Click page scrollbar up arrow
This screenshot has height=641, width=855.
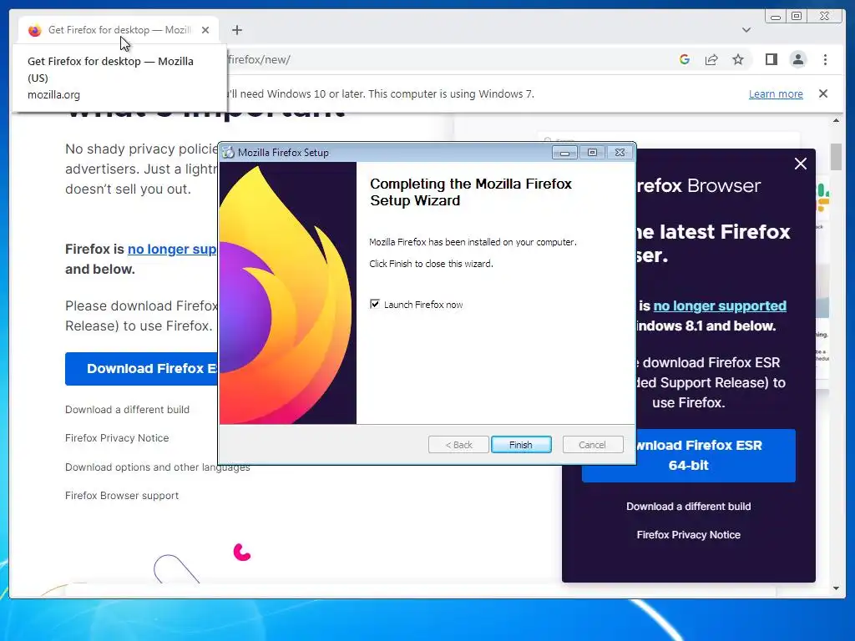pos(836,120)
